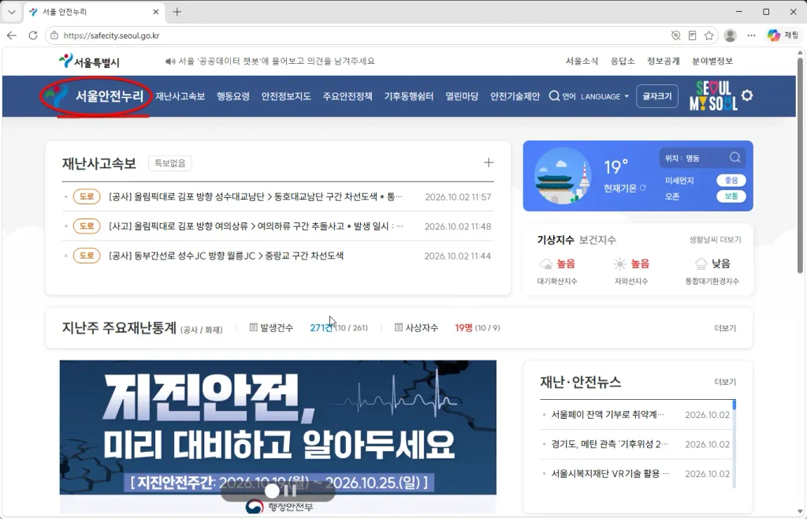The width and height of the screenshot is (807, 519).
Task: Open the tab search dropdown
Action: pyautogui.click(x=11, y=12)
